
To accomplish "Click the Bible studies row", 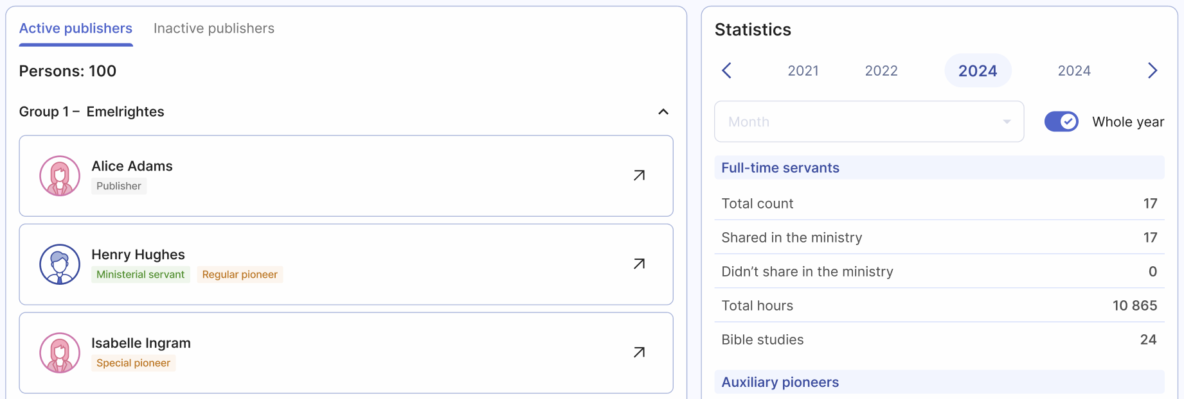I will (x=940, y=339).
